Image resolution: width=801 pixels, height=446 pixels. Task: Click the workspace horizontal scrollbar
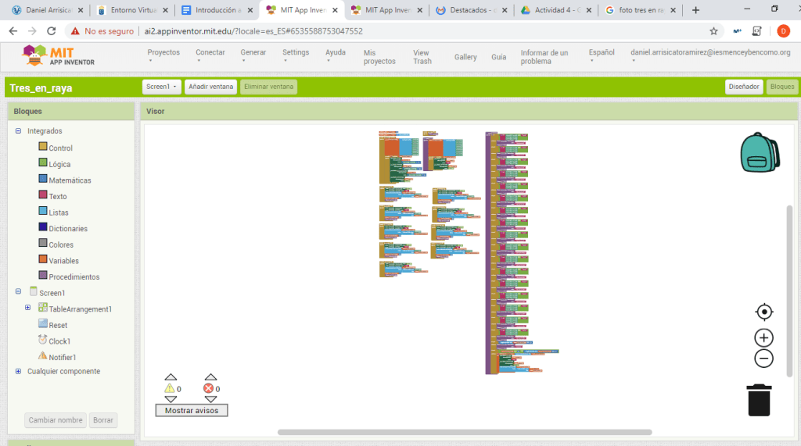point(464,432)
